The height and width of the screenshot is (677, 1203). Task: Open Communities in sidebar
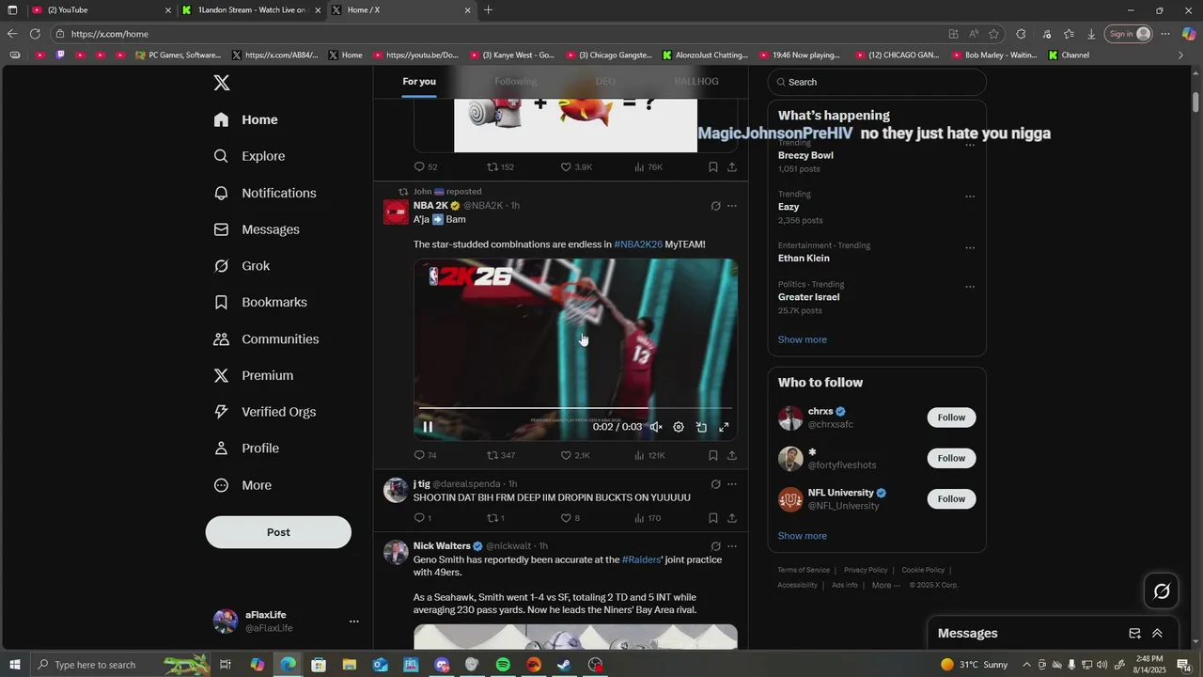click(x=266, y=338)
